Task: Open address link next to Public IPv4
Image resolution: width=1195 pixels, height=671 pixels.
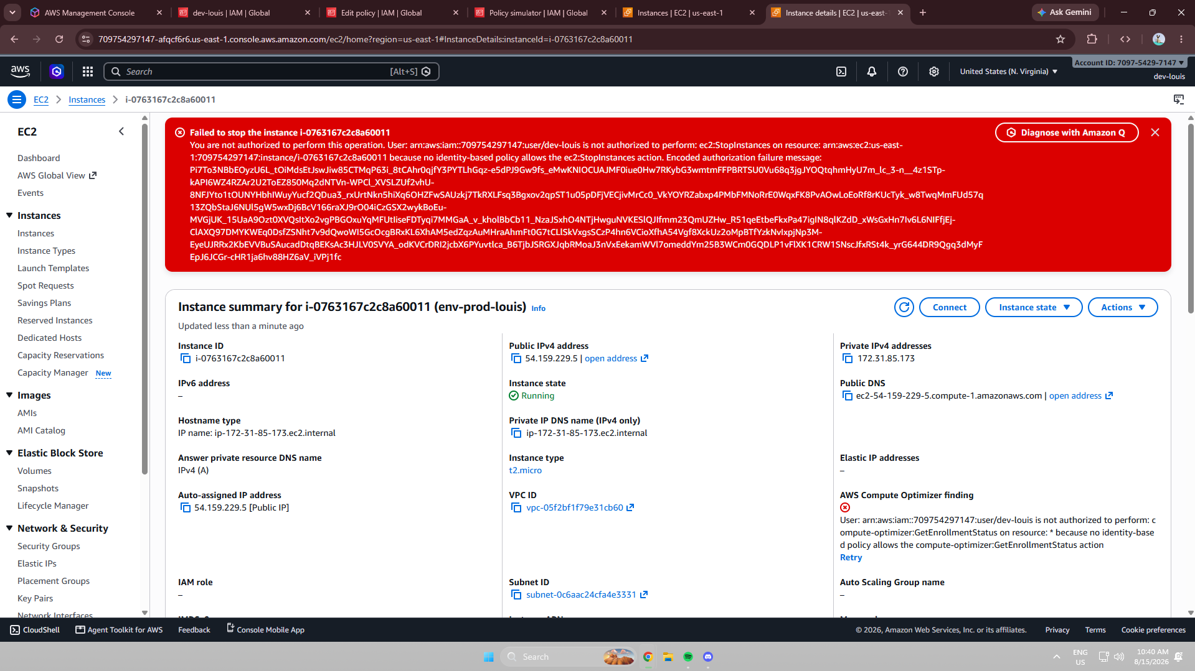Action: pyautogui.click(x=616, y=358)
